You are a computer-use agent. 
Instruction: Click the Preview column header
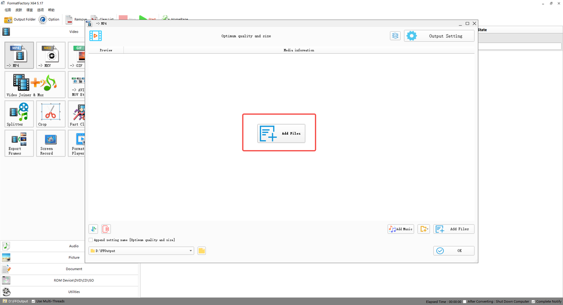(x=106, y=50)
